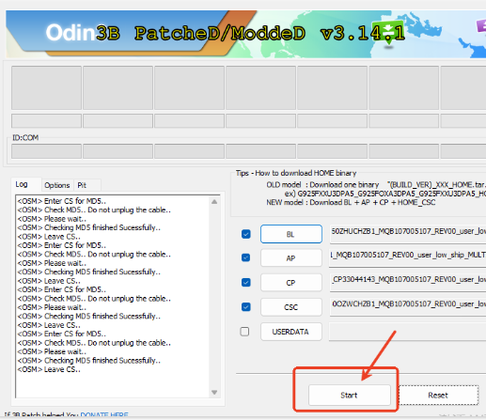The width and height of the screenshot is (486, 420).
Task: Uncheck the BL checkbox
Action: [x=246, y=234]
